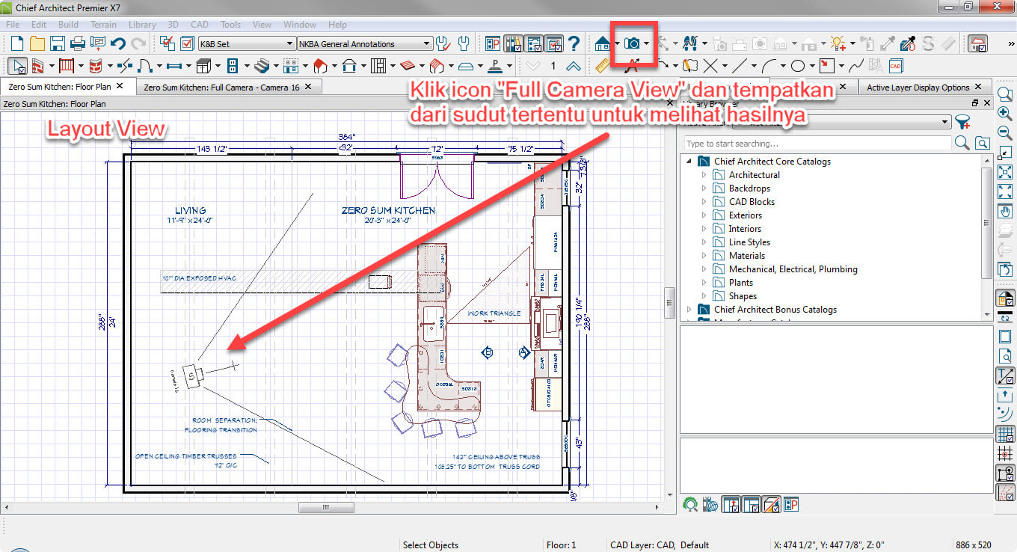
Task: Select the Exteriors library folder
Action: (745, 215)
